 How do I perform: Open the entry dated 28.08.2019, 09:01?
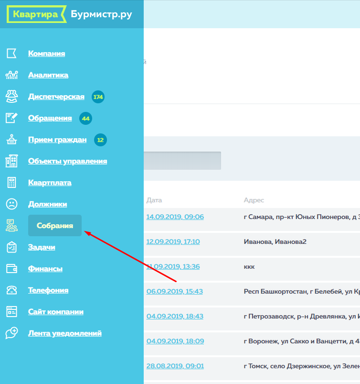(x=175, y=366)
